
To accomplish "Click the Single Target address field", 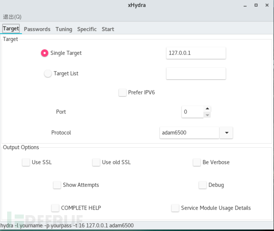I will click(x=196, y=53).
